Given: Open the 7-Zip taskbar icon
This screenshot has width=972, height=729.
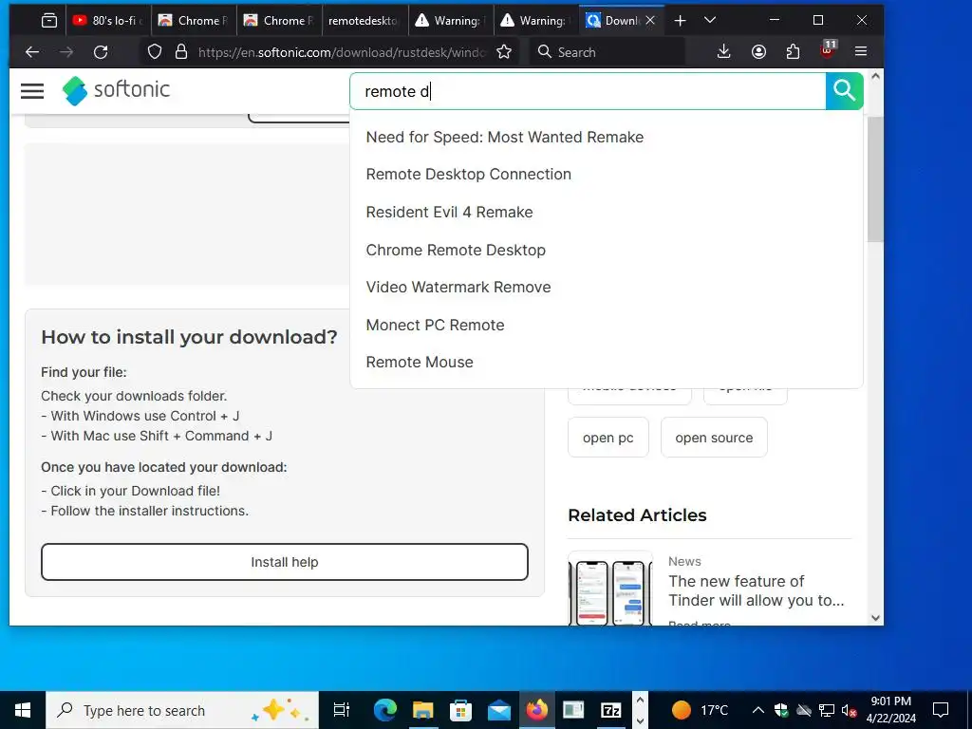Looking at the screenshot, I should (x=612, y=710).
